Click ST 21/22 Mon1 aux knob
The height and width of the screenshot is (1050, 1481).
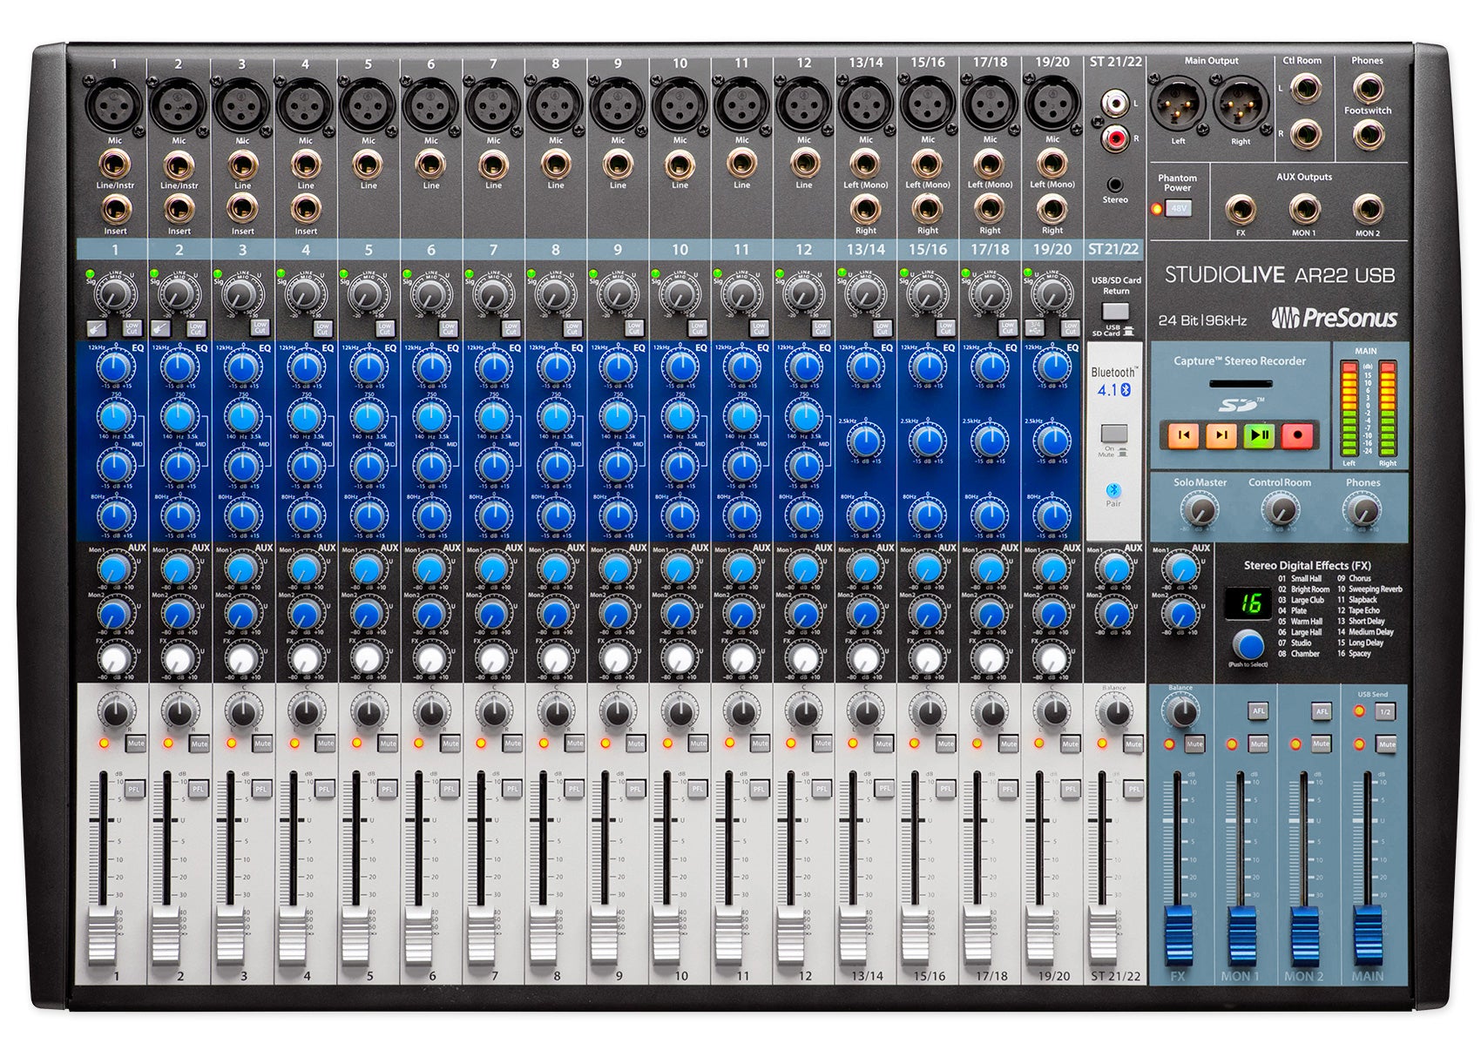(1114, 570)
